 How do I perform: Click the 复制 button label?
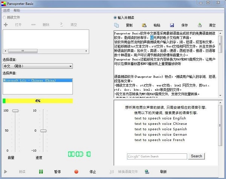coord(129,25)
